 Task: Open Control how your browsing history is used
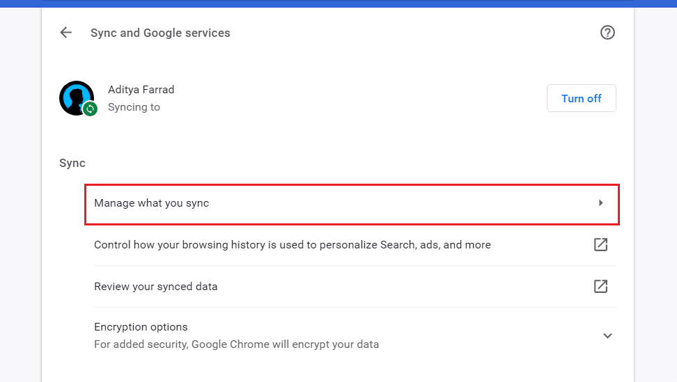coord(293,245)
